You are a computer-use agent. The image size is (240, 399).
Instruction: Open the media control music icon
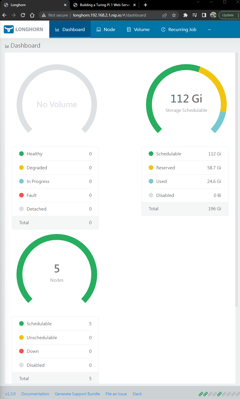[195, 15]
